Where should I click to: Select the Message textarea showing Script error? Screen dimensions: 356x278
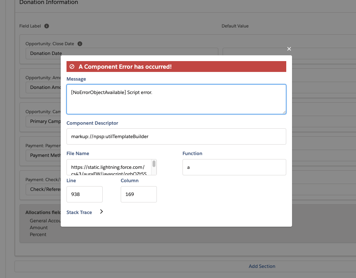(x=176, y=99)
